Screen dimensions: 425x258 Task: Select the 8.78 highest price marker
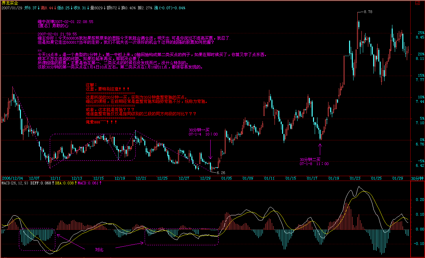(368, 12)
